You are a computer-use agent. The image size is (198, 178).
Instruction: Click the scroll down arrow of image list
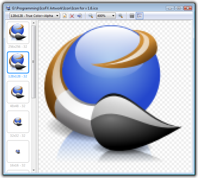pos(34,170)
